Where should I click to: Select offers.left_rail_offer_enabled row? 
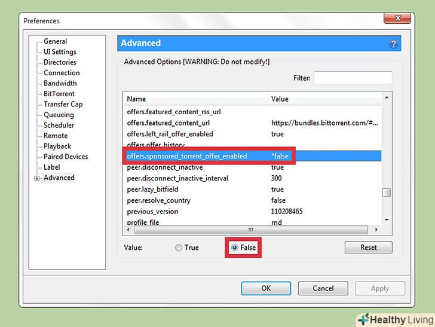point(252,134)
